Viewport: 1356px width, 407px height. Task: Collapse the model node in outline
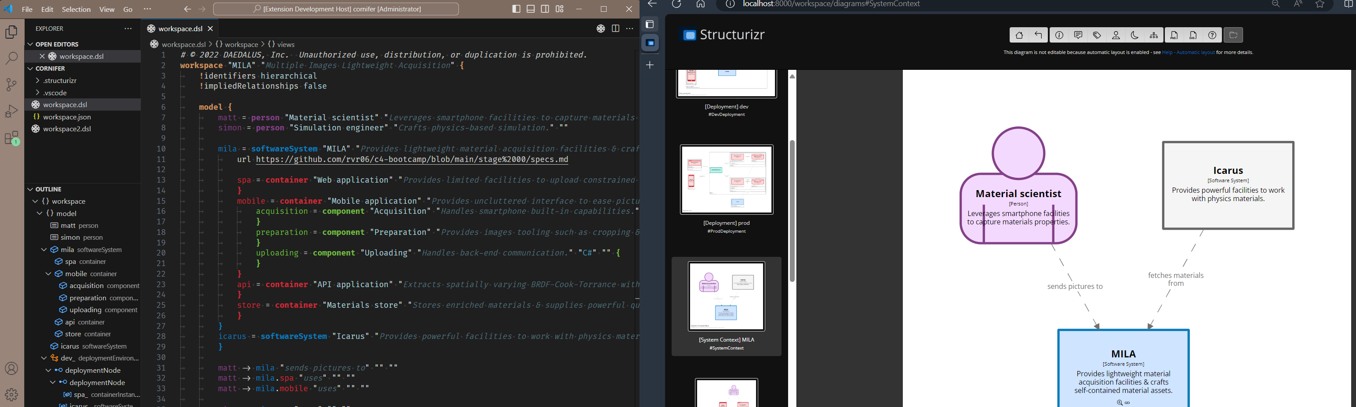40,213
